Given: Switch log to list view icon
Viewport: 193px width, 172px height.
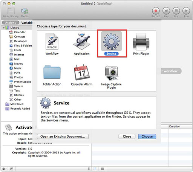Looking at the screenshot, I should [x=95, y=169].
